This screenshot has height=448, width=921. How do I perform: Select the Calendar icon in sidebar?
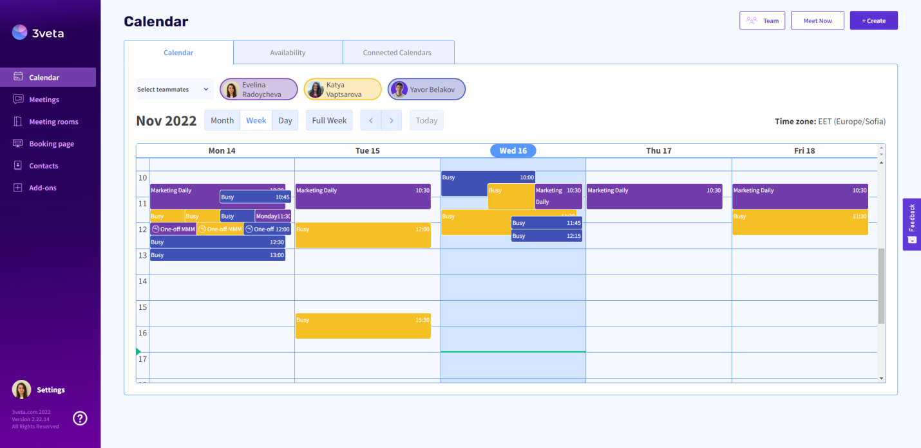[19, 76]
